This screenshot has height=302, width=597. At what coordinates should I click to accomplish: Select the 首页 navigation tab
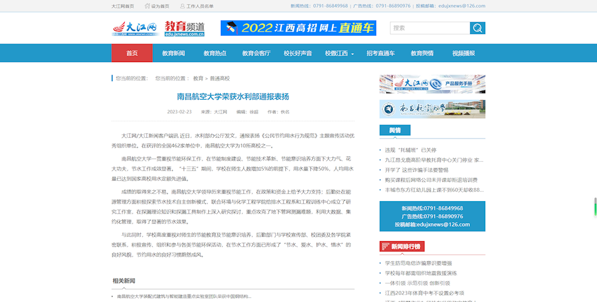(x=132, y=53)
